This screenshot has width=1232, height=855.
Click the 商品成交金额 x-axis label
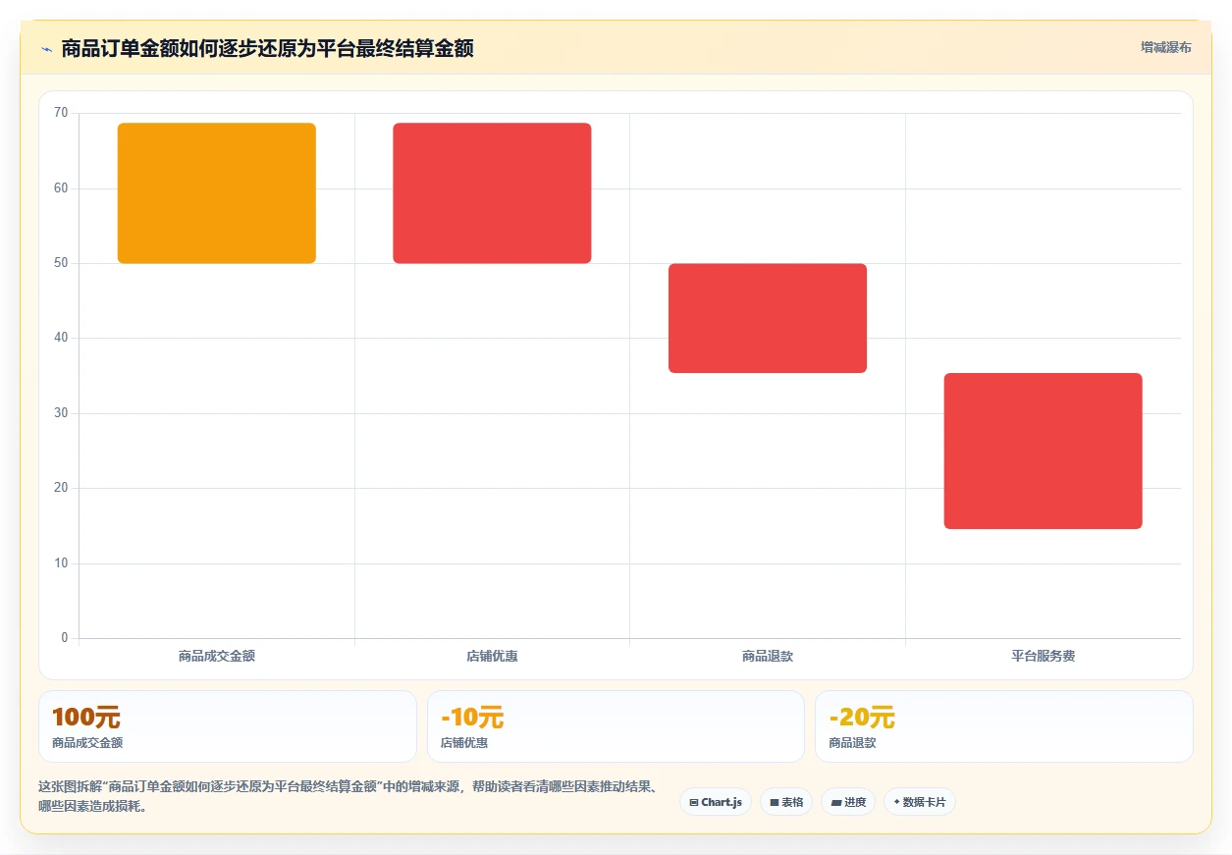click(x=217, y=656)
